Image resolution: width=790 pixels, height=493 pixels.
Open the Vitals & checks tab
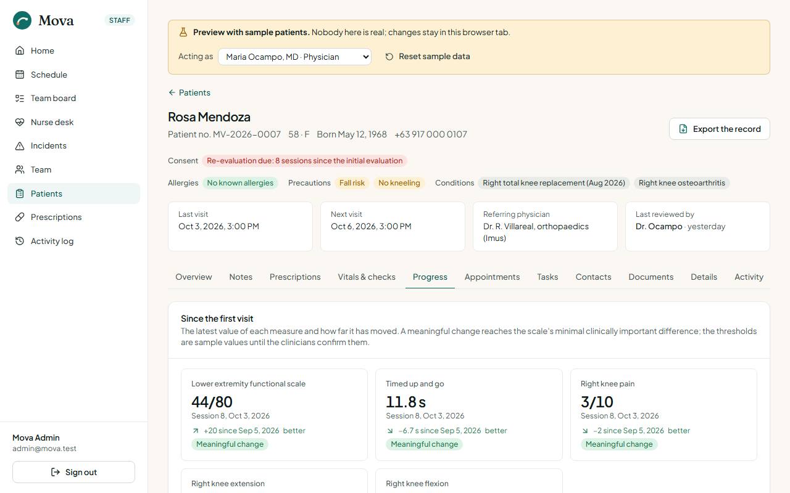click(367, 277)
